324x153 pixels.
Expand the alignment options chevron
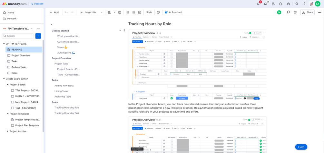[114, 12]
